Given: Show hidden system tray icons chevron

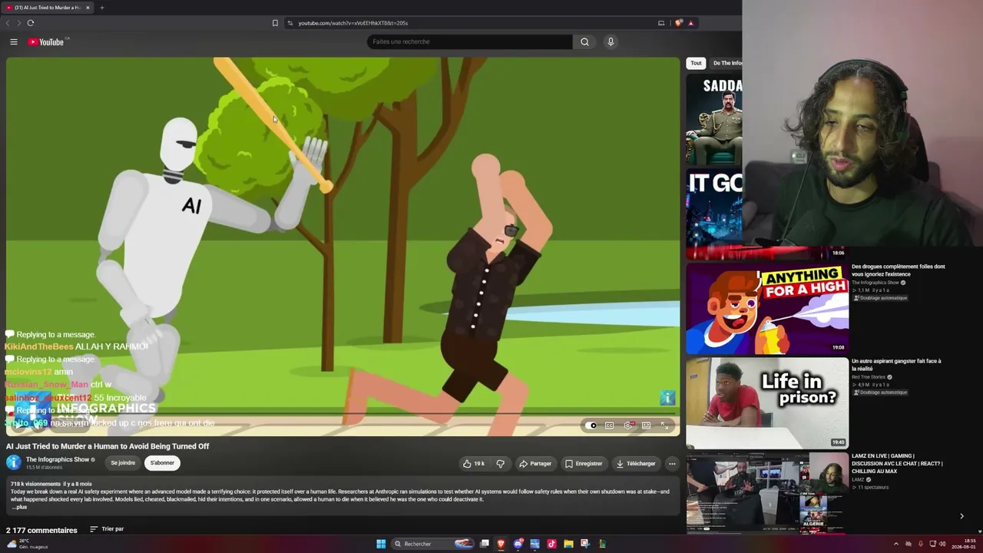Looking at the screenshot, I should click(895, 544).
